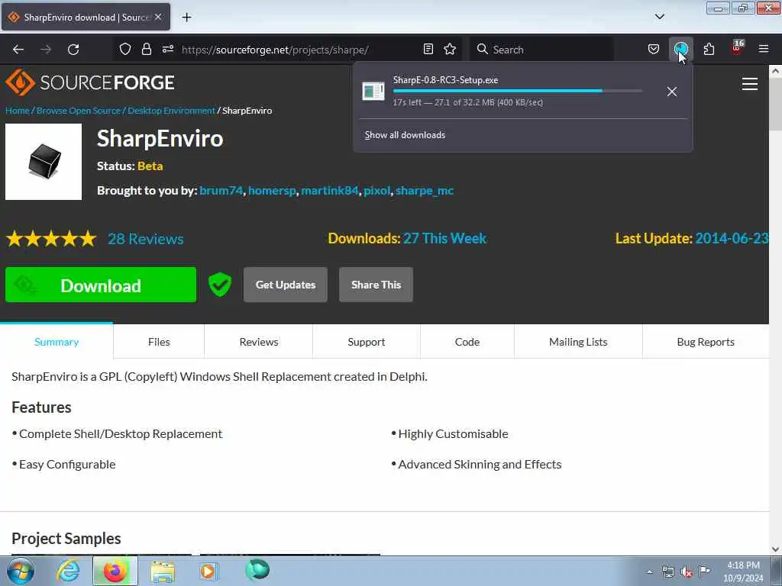Click Show all downloads
Image resolution: width=782 pixels, height=586 pixels.
coord(405,135)
